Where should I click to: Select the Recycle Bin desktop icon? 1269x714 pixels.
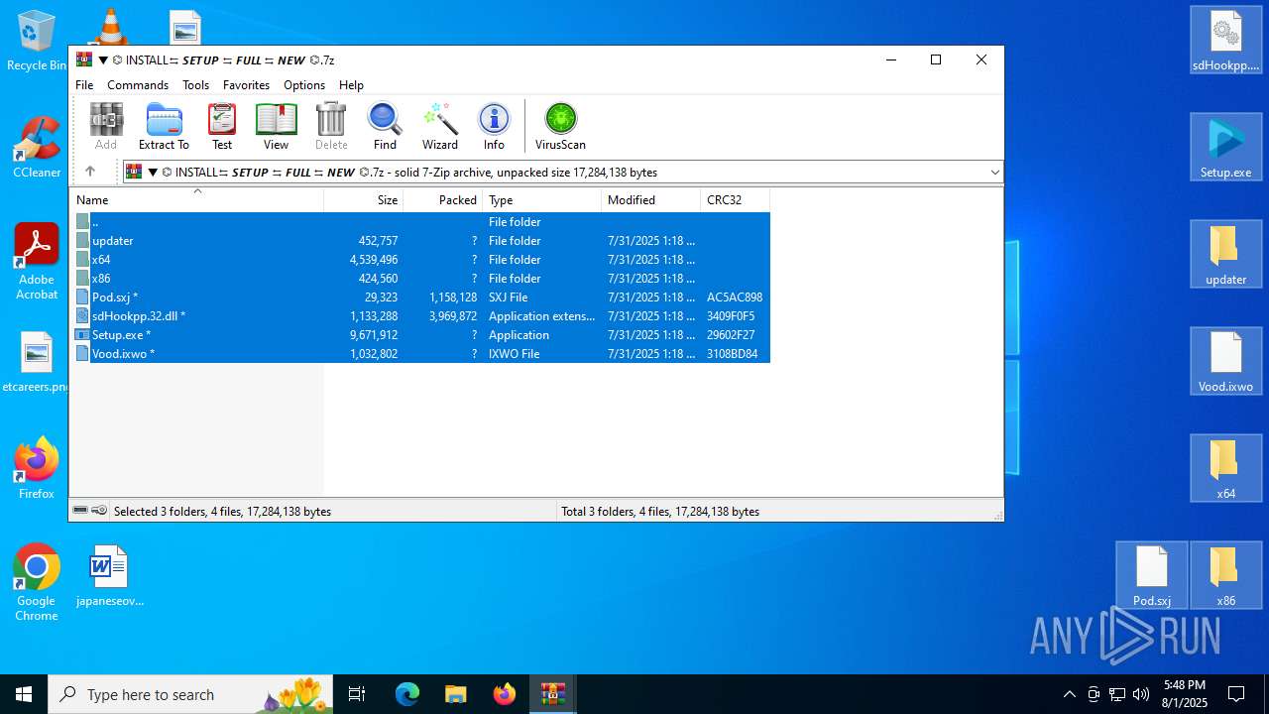click(x=36, y=42)
